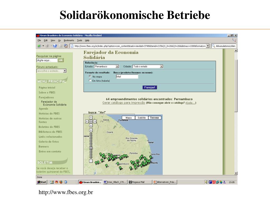Pan the map down with arrow
This screenshot has height=202, width=270.
[x=91, y=125]
